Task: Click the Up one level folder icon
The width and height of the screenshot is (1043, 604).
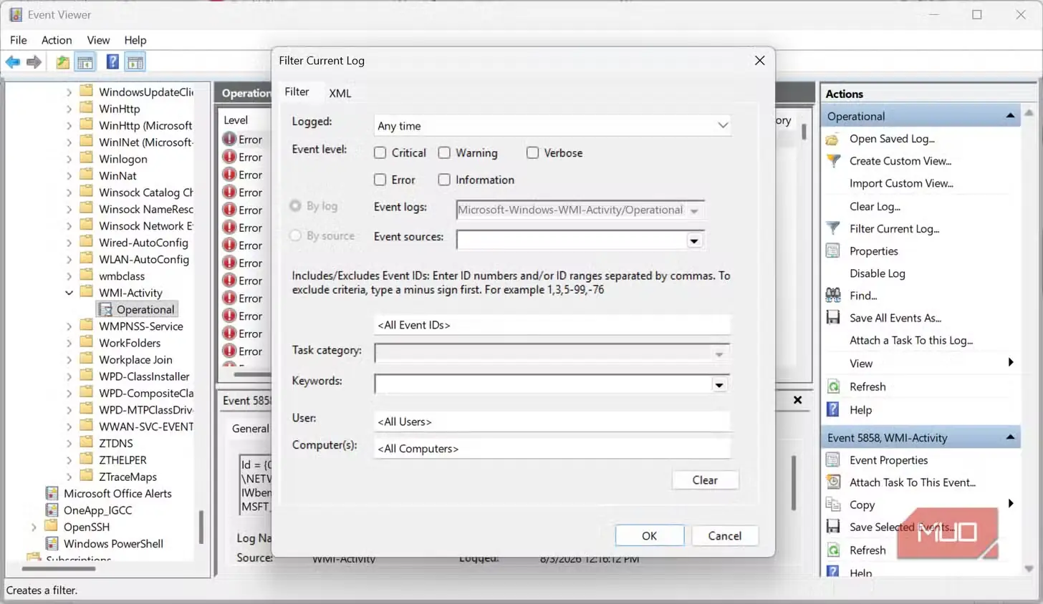Action: 63,62
